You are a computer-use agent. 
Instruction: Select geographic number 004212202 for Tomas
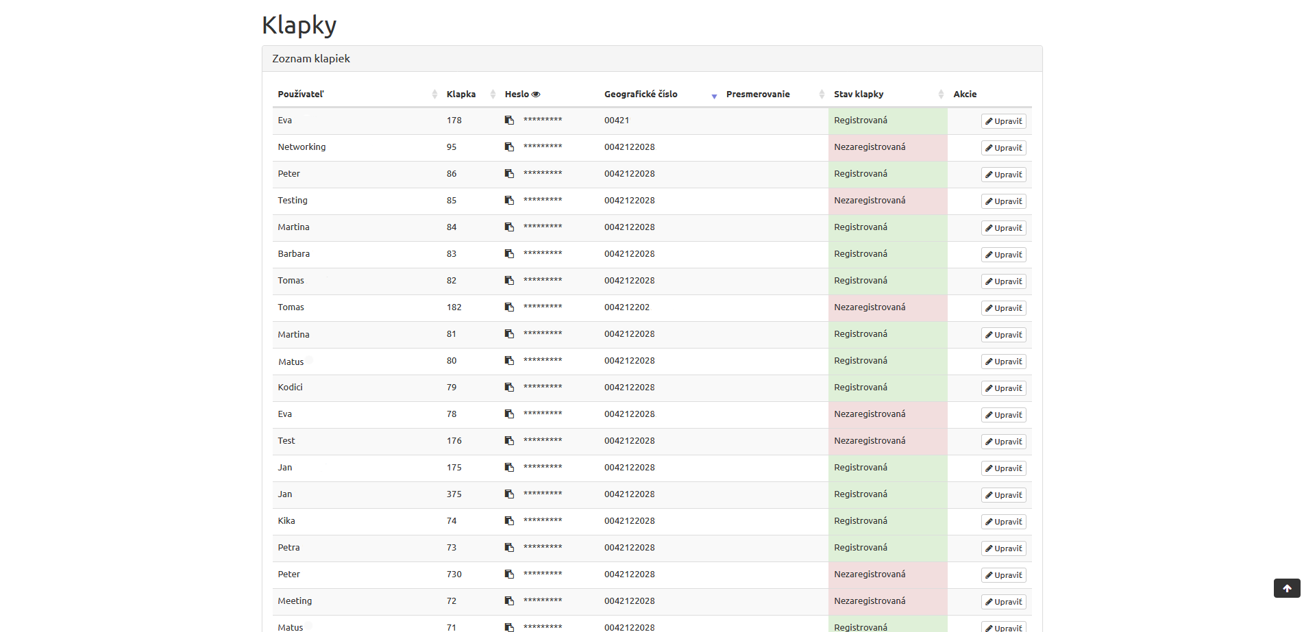tap(627, 307)
